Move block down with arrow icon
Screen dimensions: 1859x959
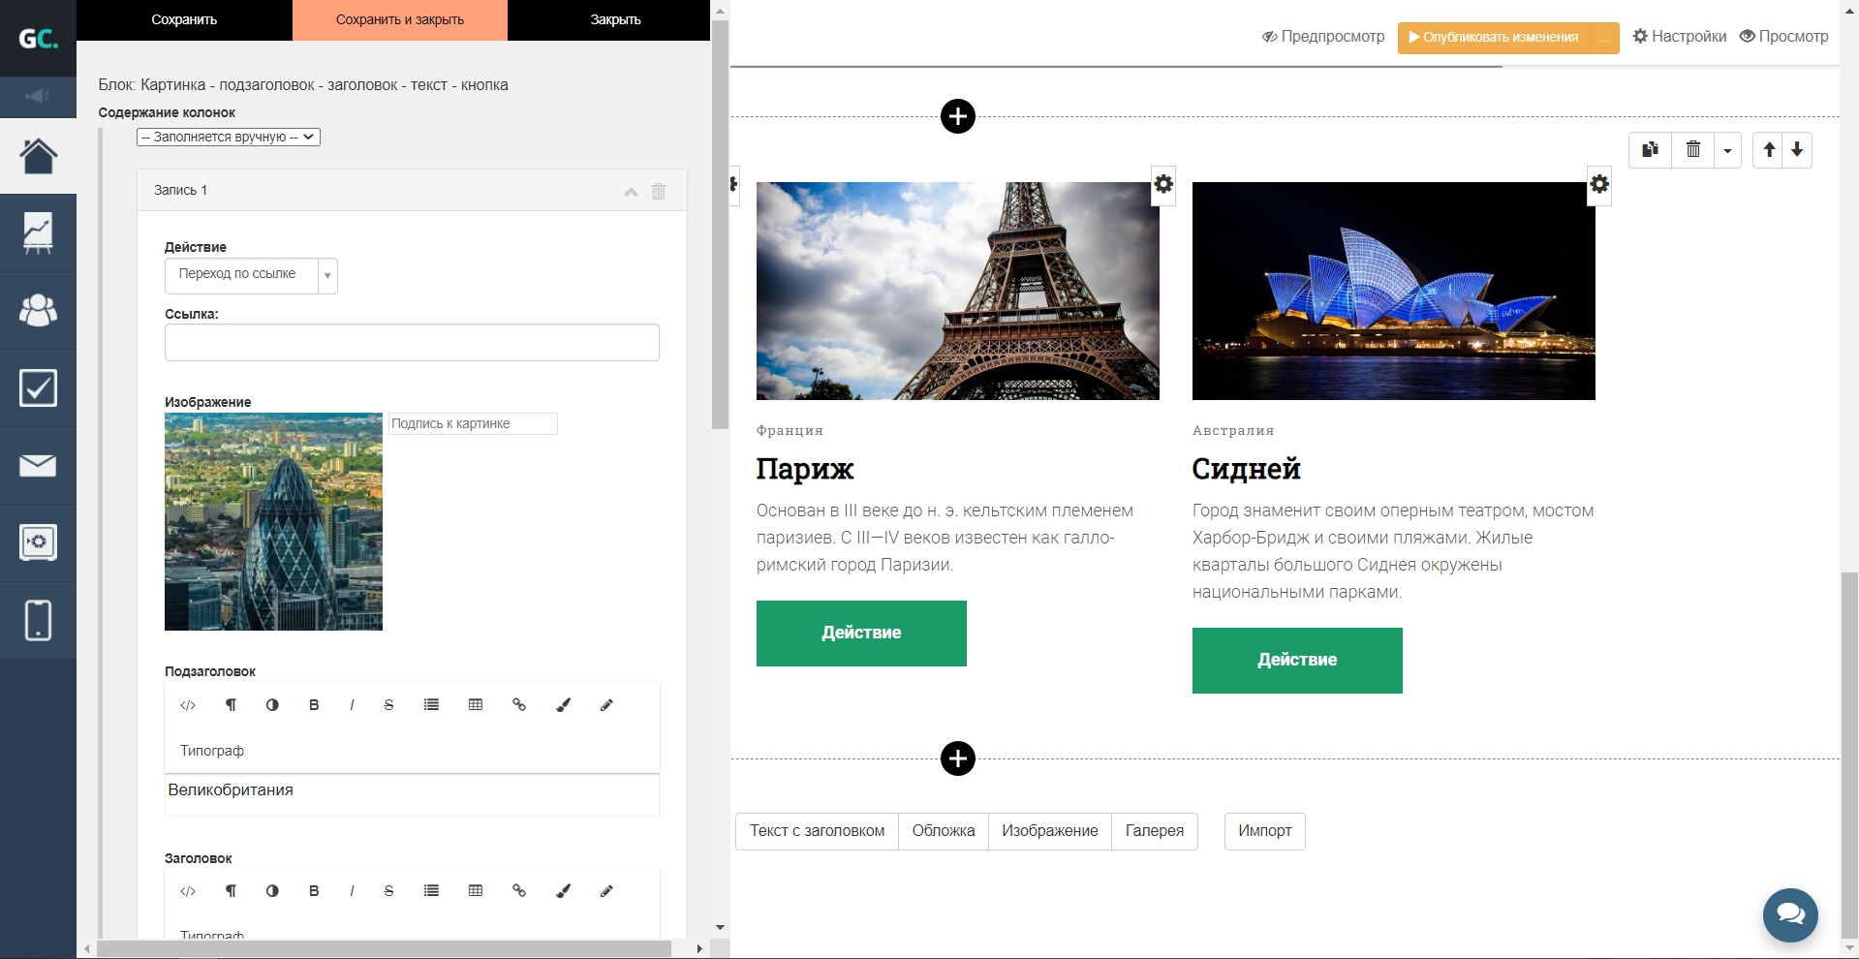click(x=1797, y=150)
